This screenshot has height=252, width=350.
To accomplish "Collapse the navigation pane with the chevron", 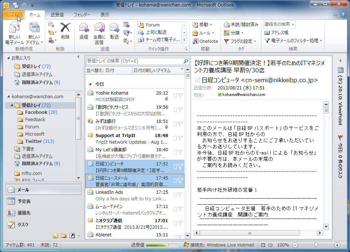I will coord(78,57).
